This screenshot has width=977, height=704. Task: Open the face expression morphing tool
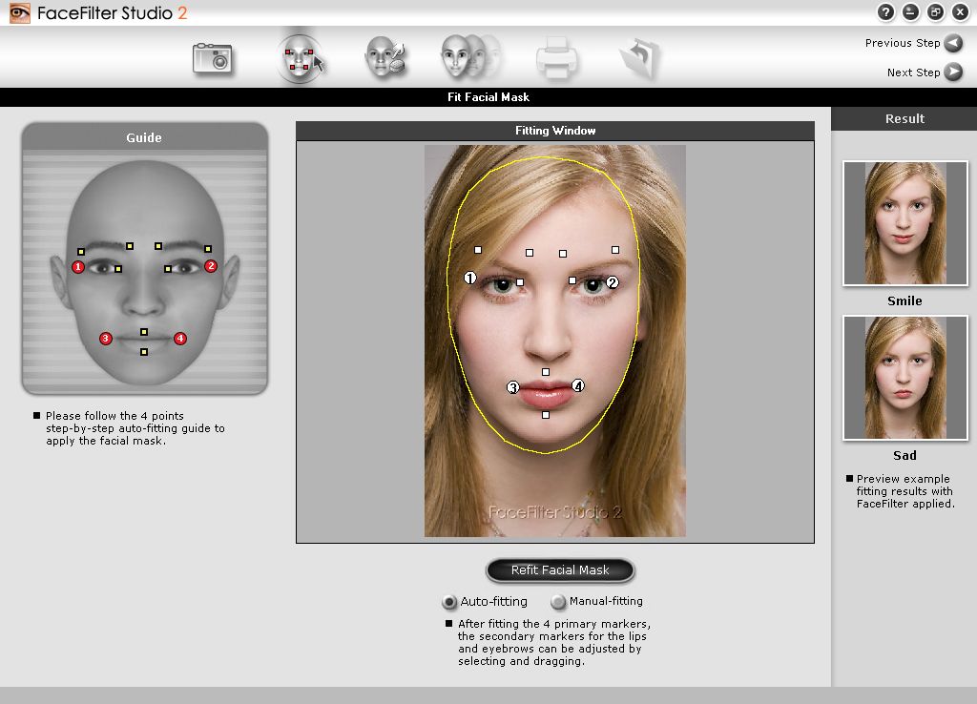470,57
